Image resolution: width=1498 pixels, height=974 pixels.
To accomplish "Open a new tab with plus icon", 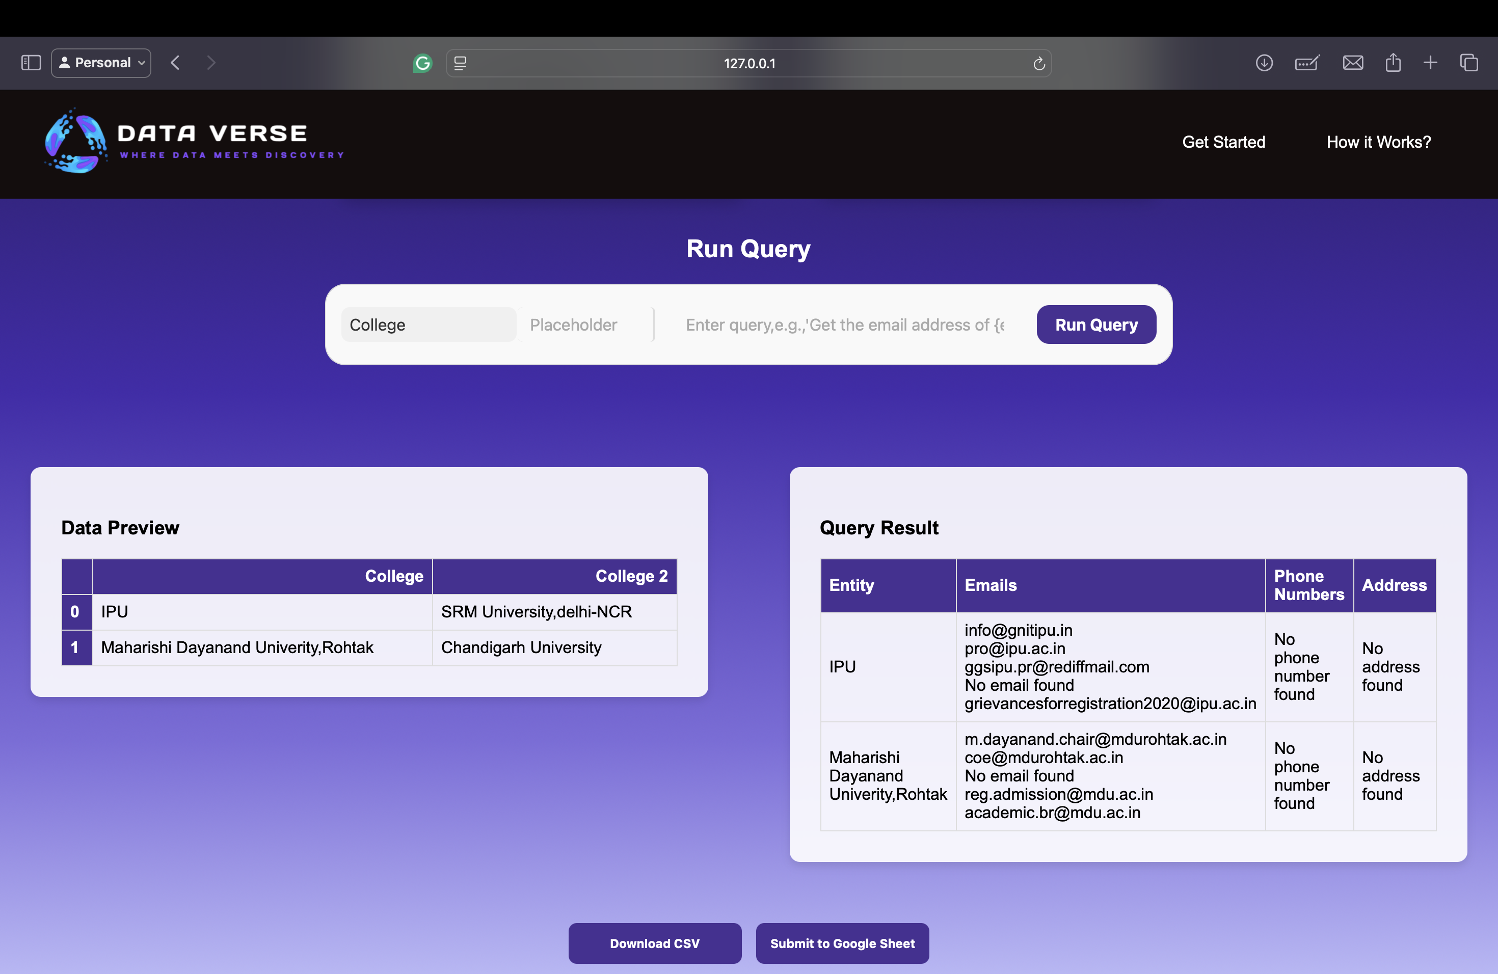I will pyautogui.click(x=1430, y=63).
